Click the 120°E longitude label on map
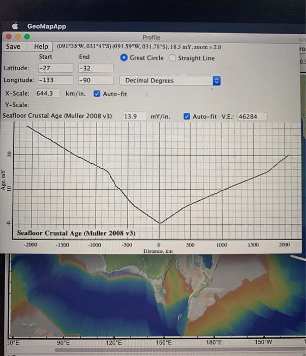Viewport: 306px width, 356px height. (x=113, y=342)
